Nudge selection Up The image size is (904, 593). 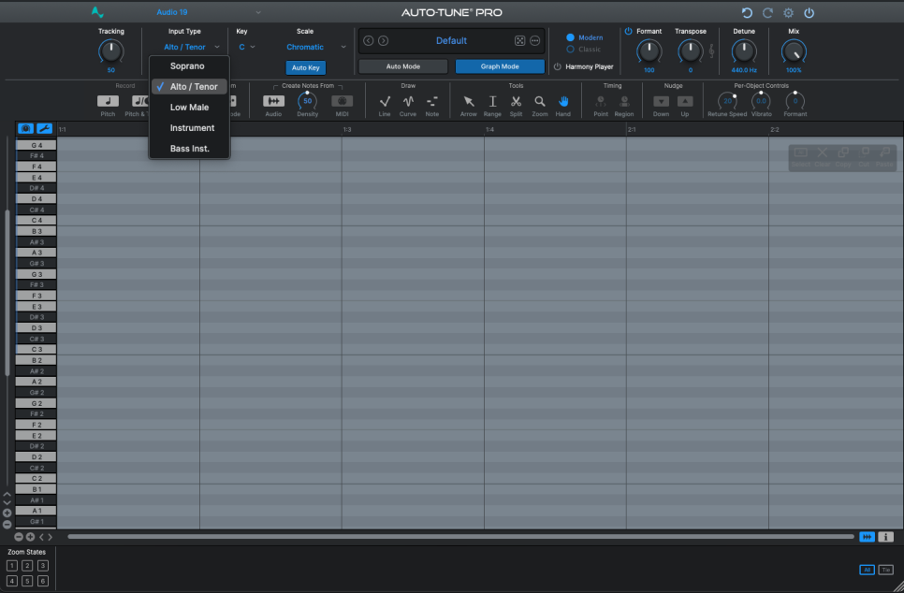[685, 101]
